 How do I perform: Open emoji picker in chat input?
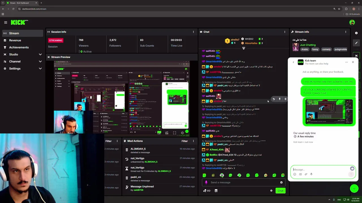[281, 182]
